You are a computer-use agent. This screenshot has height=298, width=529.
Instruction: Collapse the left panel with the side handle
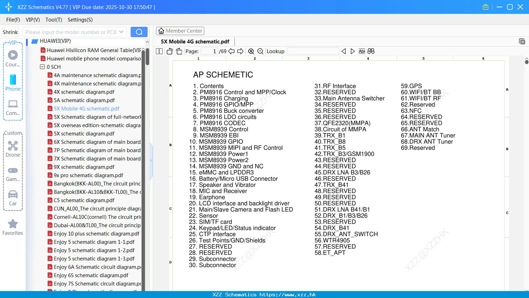[x=151, y=161]
